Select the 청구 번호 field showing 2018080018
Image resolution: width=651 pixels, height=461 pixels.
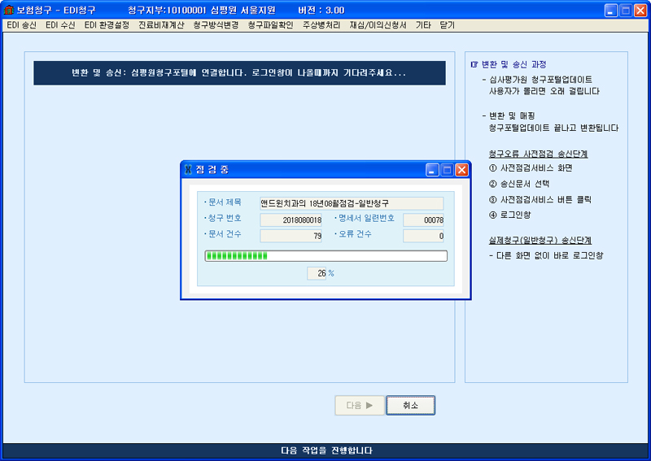pyautogui.click(x=291, y=220)
